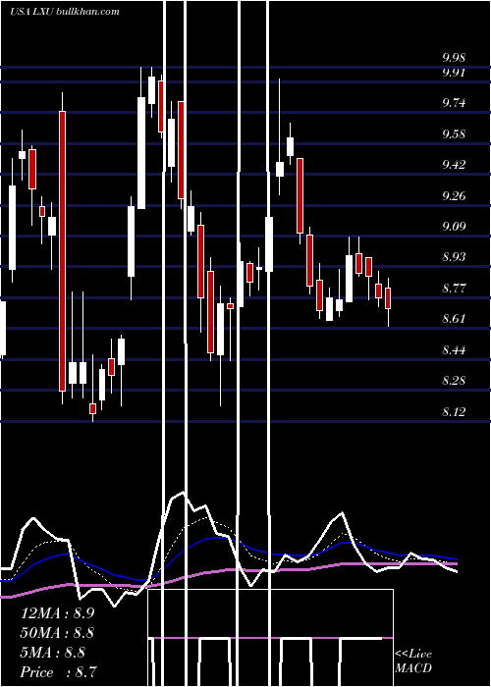Select the 9.91 price level label
The height and width of the screenshot is (687, 491).
click(x=454, y=73)
